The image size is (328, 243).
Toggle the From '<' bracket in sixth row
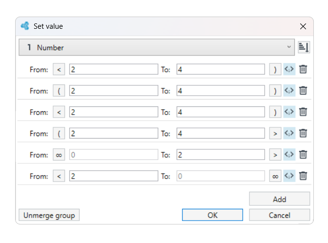coord(59,176)
